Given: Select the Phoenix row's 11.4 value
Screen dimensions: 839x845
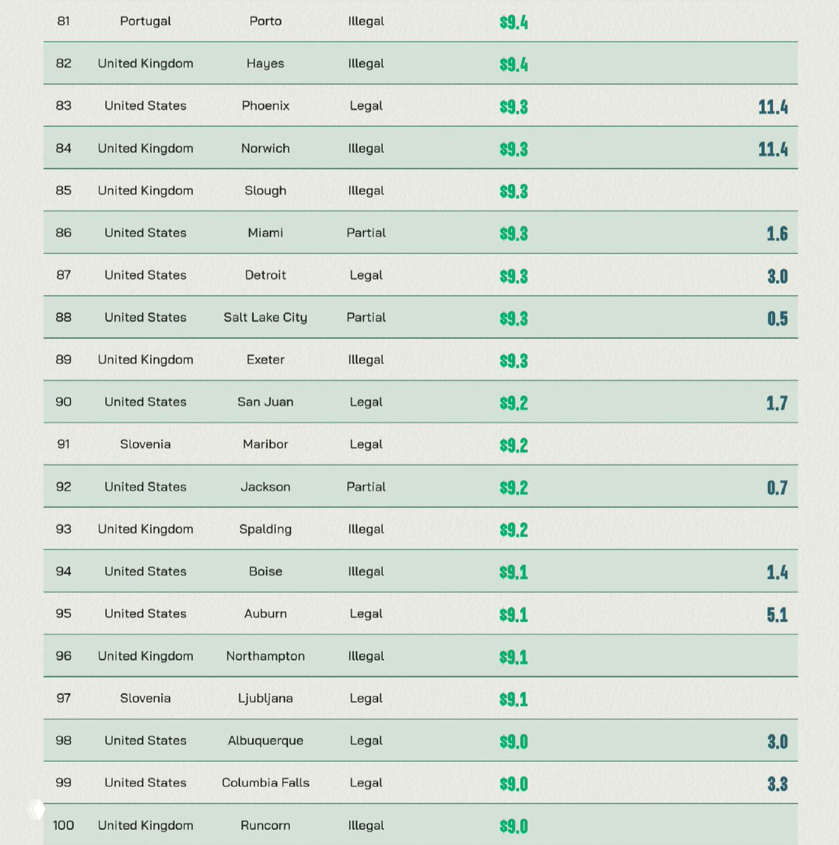Looking at the screenshot, I should [x=772, y=107].
